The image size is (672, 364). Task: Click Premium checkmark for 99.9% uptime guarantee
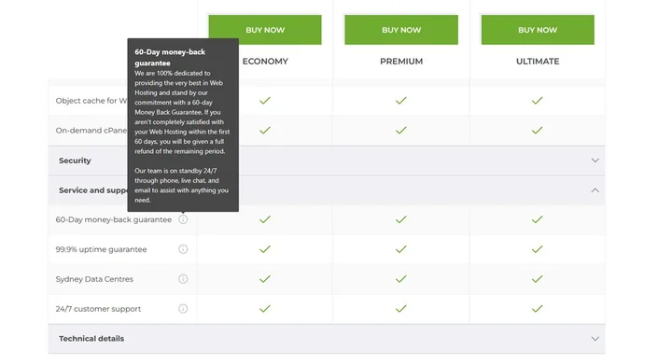coord(401,249)
